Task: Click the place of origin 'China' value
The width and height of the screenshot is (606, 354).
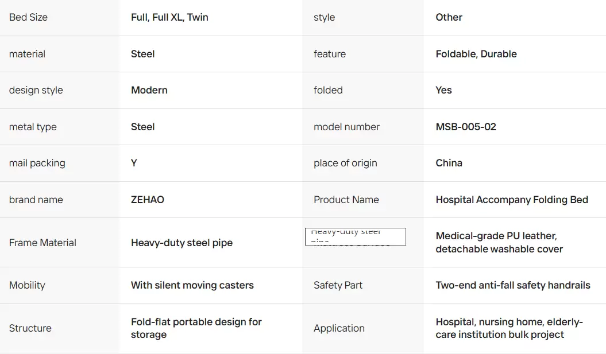Action: [449, 163]
